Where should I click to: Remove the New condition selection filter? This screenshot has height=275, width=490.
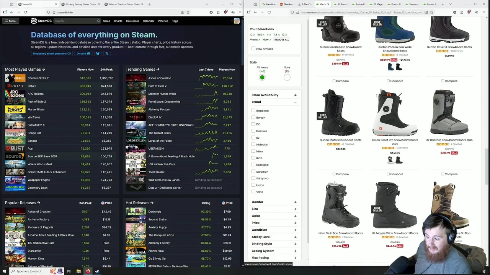pyautogui.click(x=270, y=40)
